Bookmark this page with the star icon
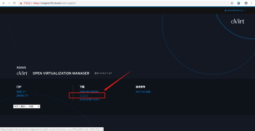This screenshot has height=131, width=255. click(232, 3)
